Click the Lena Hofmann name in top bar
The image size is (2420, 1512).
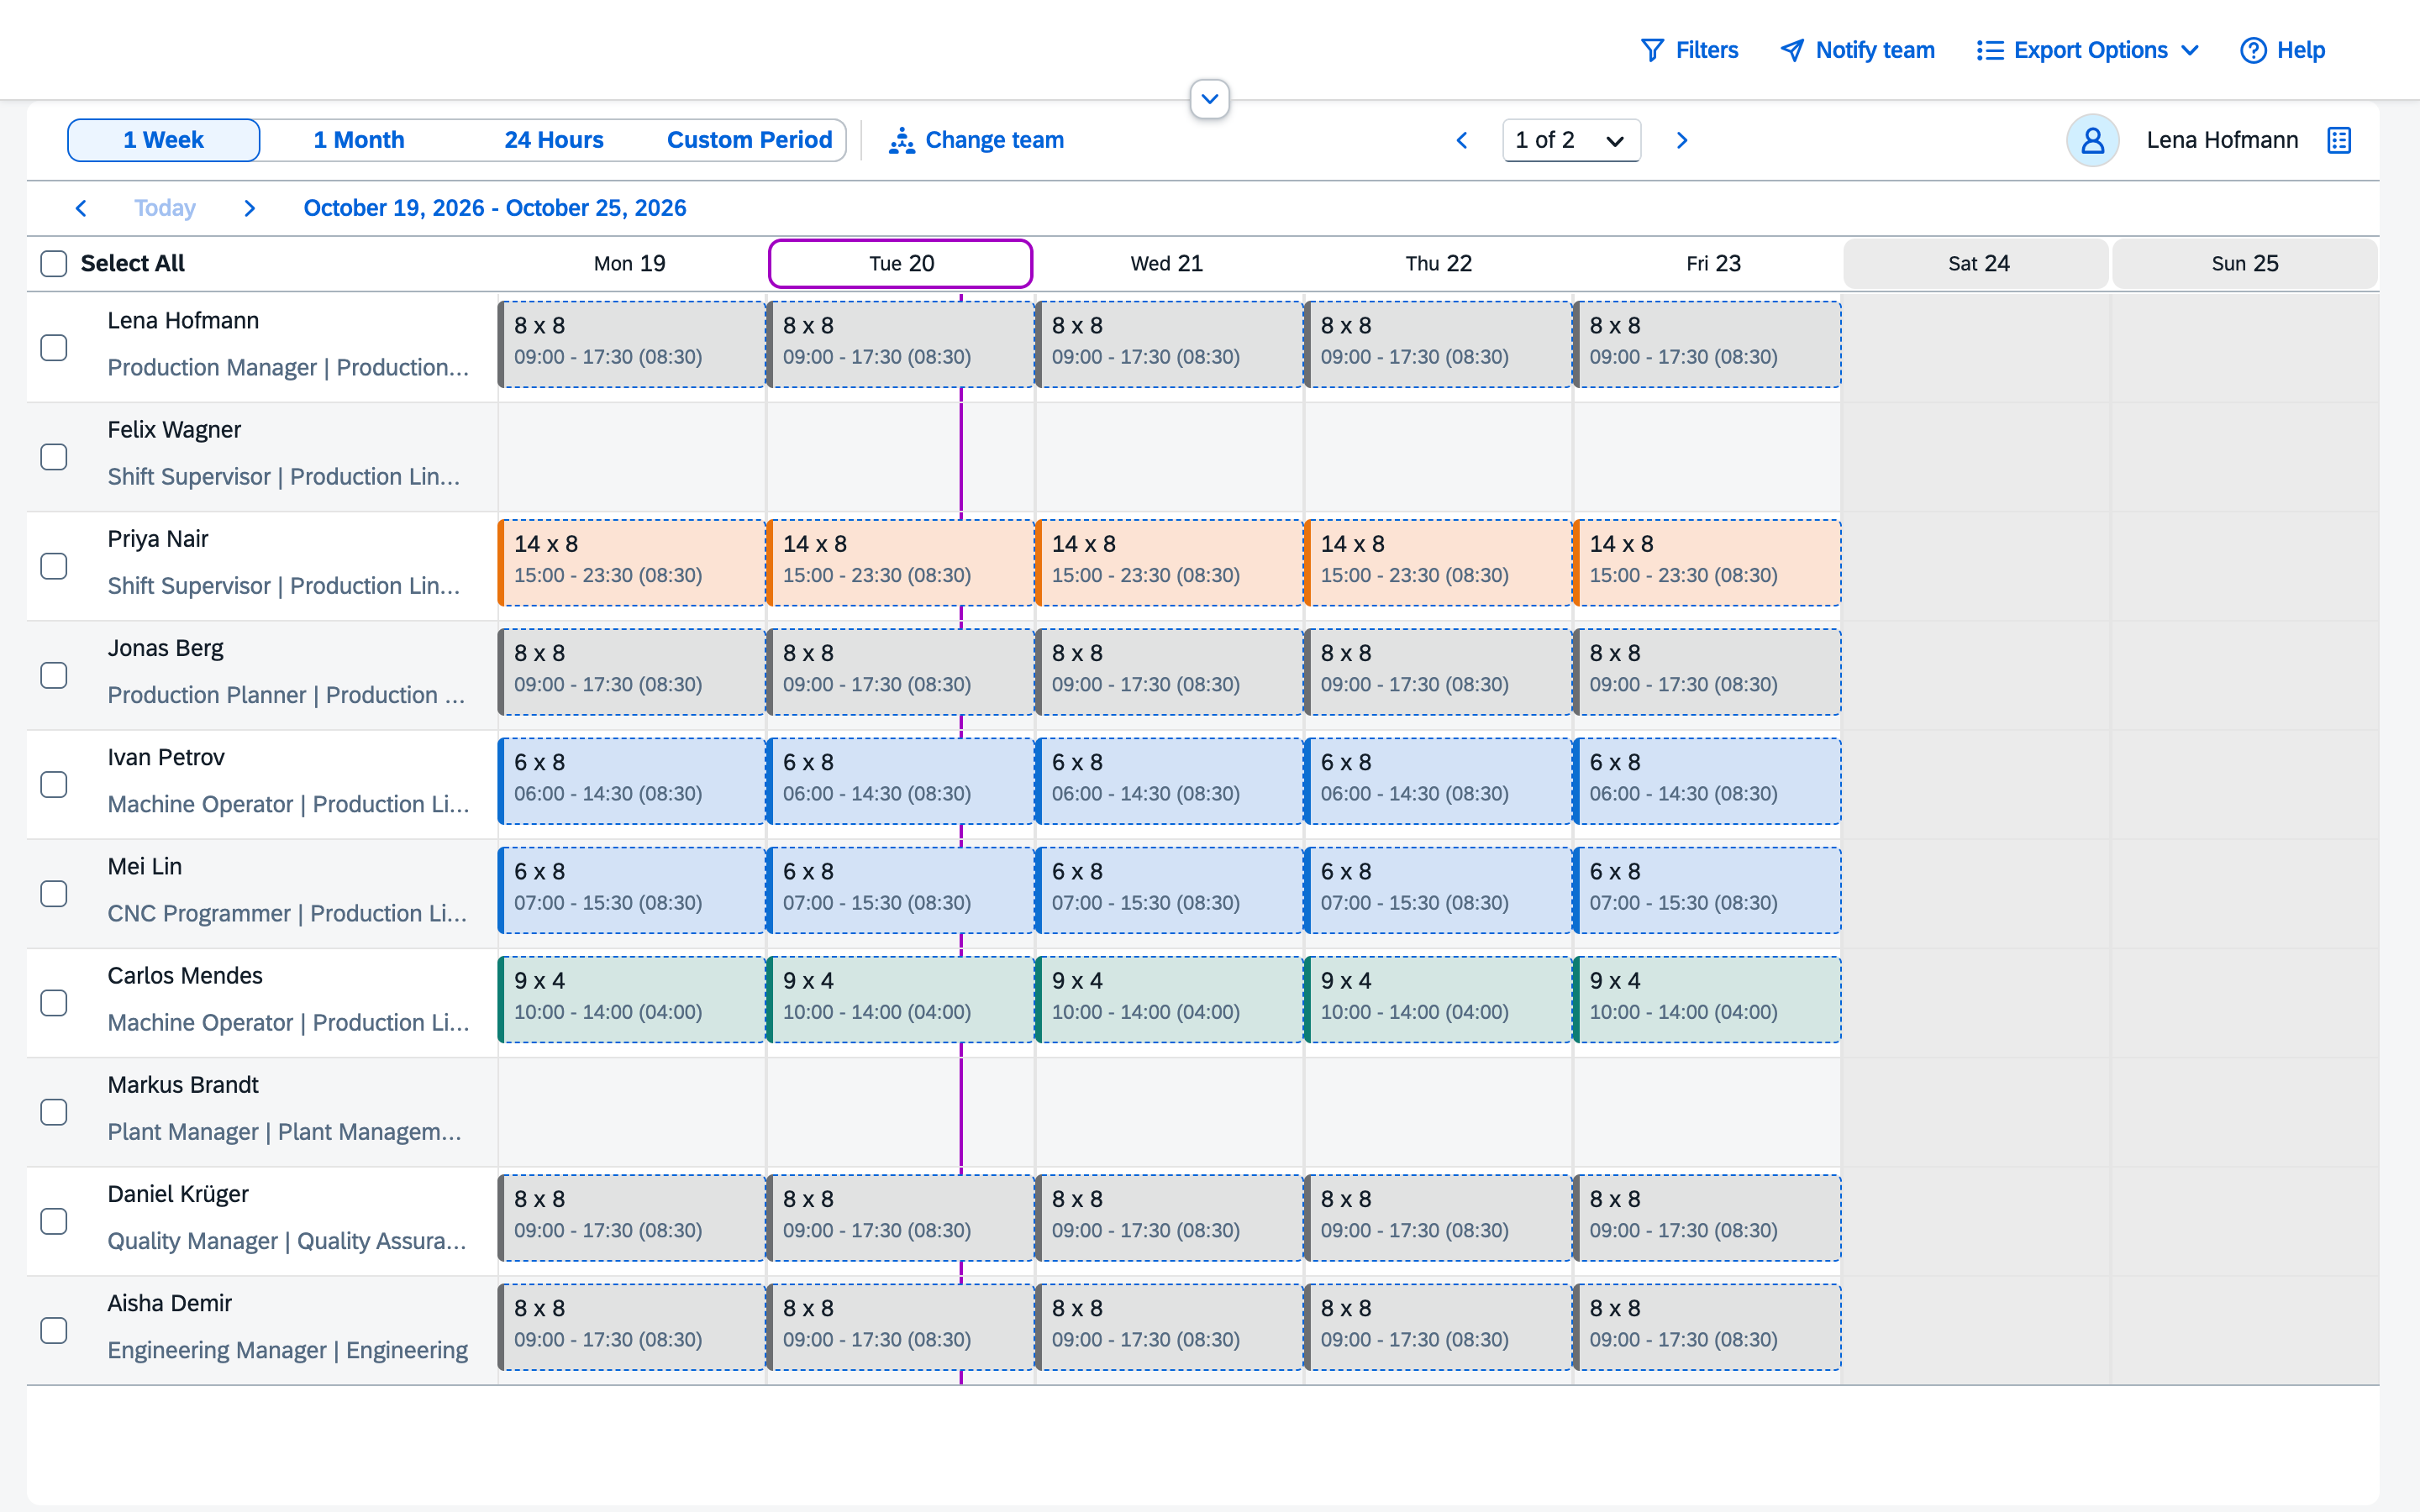pos(2222,140)
